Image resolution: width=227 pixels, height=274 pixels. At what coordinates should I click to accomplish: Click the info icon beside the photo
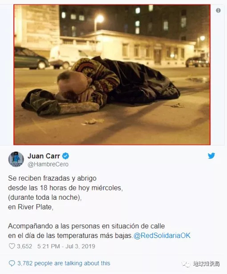(218, 11)
